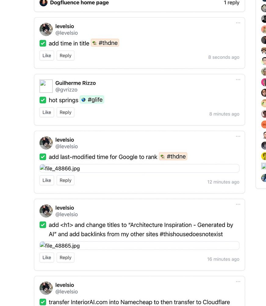The image size is (266, 306).
Task: Open attached image file_48866.jpg
Action: 139,168
